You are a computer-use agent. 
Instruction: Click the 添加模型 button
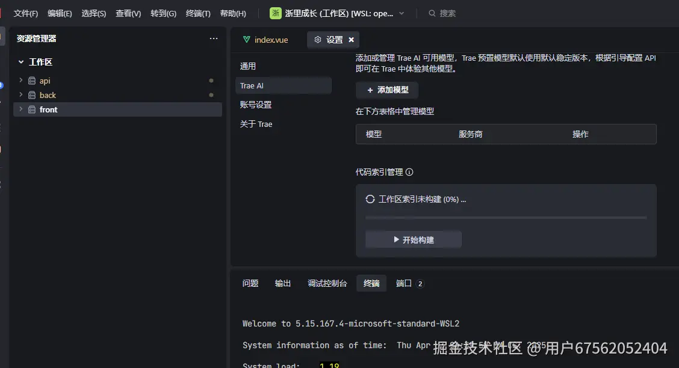[x=387, y=90]
